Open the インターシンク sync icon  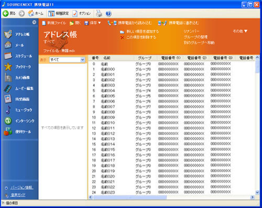pyautogui.click(x=8, y=121)
